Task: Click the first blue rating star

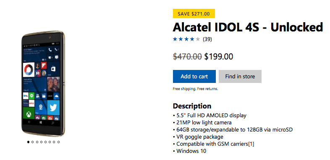Action: click(x=175, y=39)
